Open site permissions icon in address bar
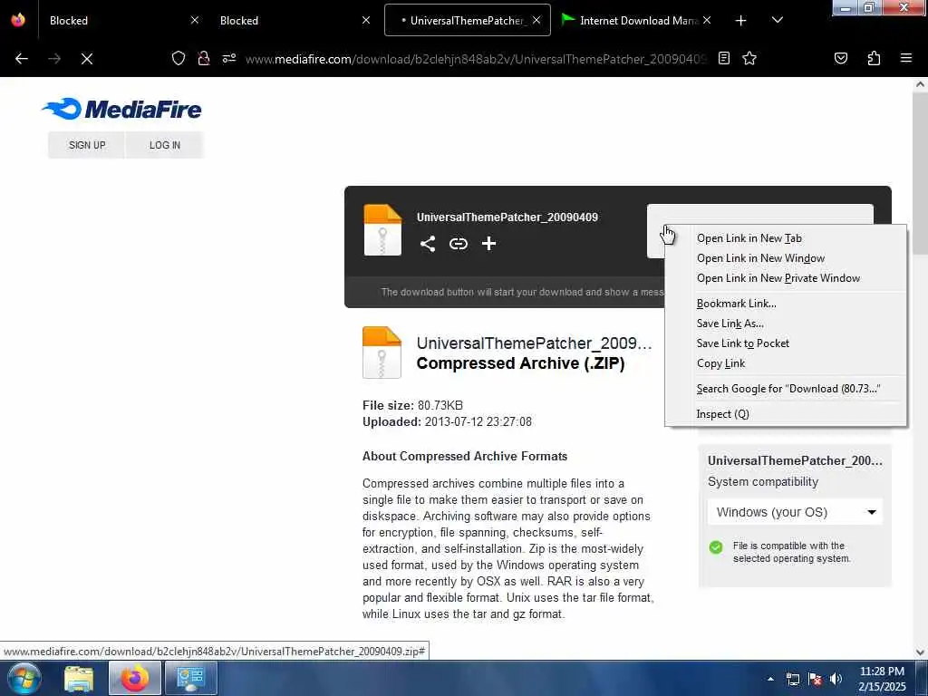The image size is (928, 696). point(229,58)
